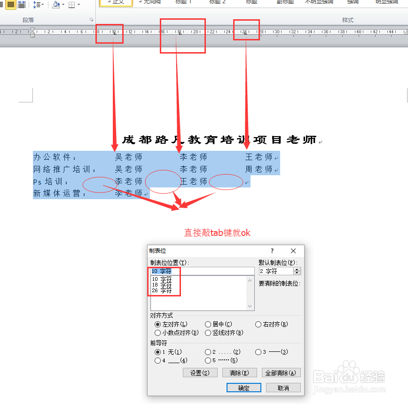The image size is (408, 404).
Task: Click the justify alignment icon
Action: (11, 5)
